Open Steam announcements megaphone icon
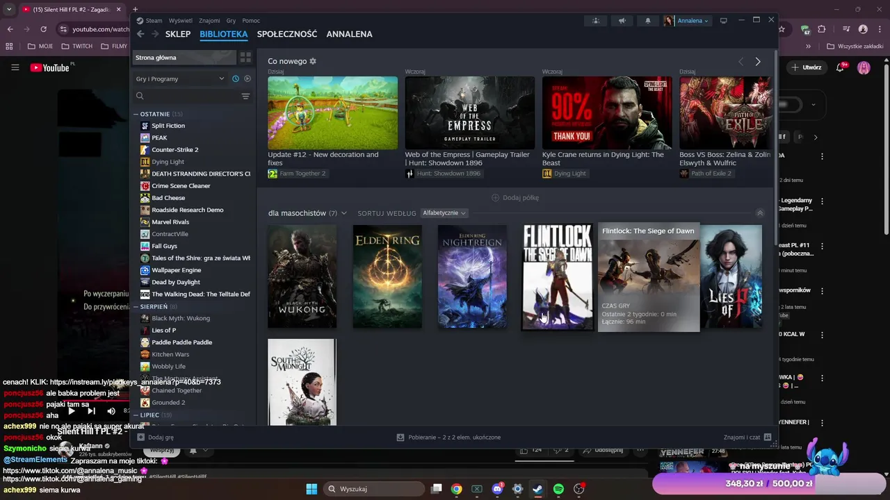This screenshot has width=890, height=500. [x=622, y=21]
